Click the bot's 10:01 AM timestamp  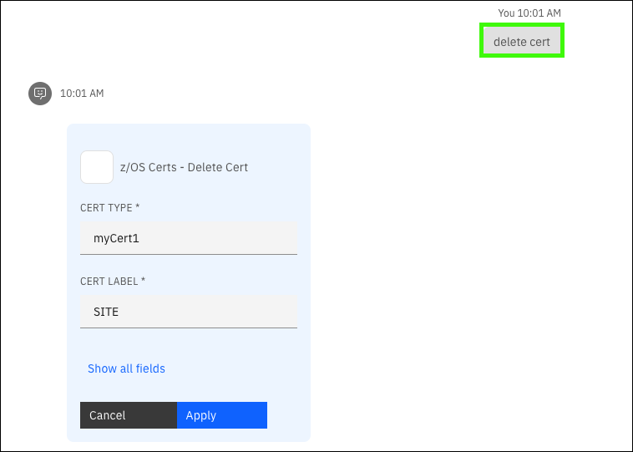coord(82,94)
